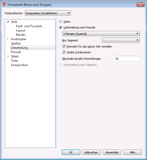The width and height of the screenshot is (147, 160).
Task: Select Kopf- und Fusszeile in the tree
Action: 29,26
